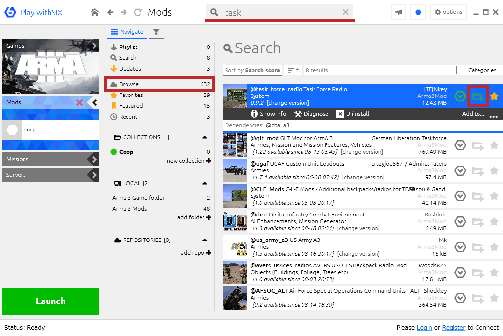This screenshot has width=503, height=336.
Task: Switch to the filter tab
Action: coord(156,32)
